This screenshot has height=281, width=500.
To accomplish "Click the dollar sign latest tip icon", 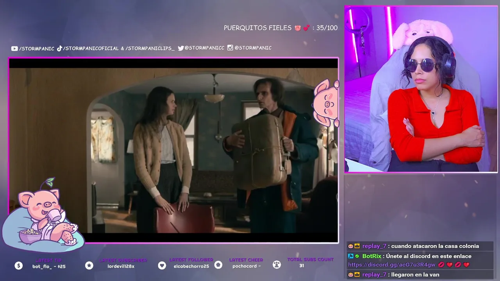I will pyautogui.click(x=19, y=265).
